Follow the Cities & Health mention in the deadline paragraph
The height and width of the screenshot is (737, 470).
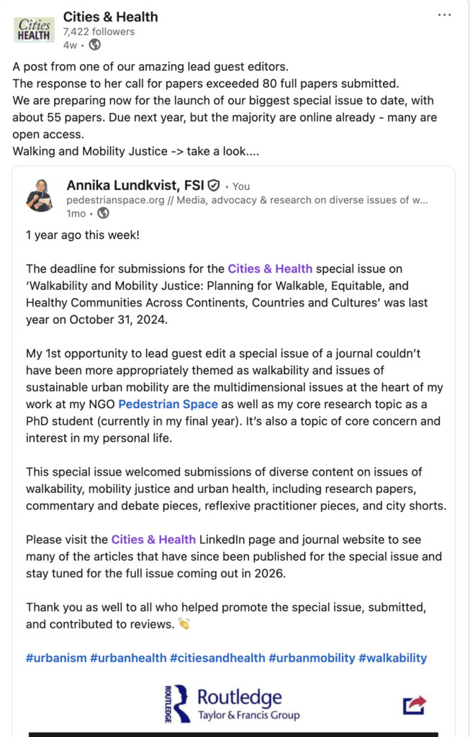click(270, 268)
